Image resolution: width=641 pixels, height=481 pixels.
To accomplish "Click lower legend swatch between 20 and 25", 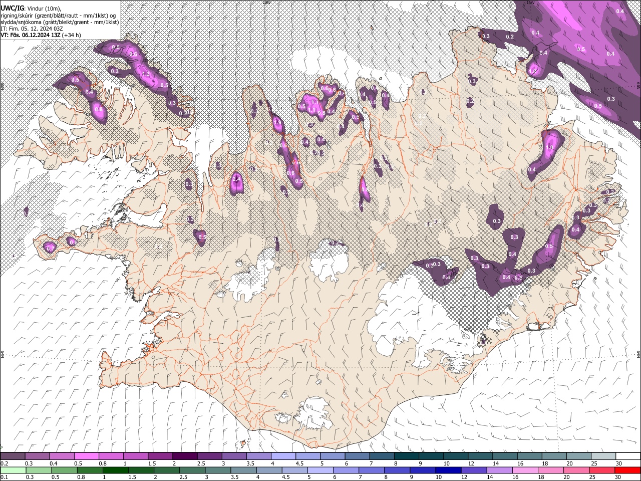I will point(577,470).
